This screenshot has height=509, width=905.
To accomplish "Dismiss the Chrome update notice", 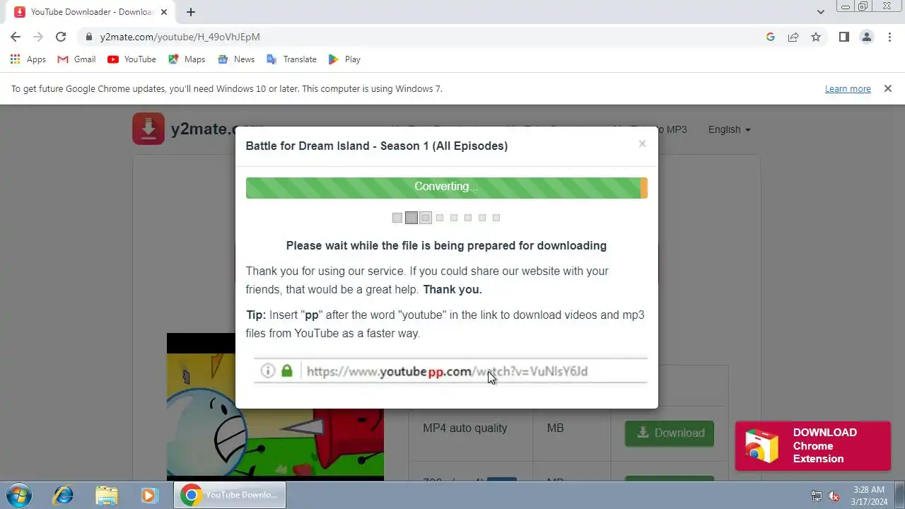I will (x=888, y=88).
